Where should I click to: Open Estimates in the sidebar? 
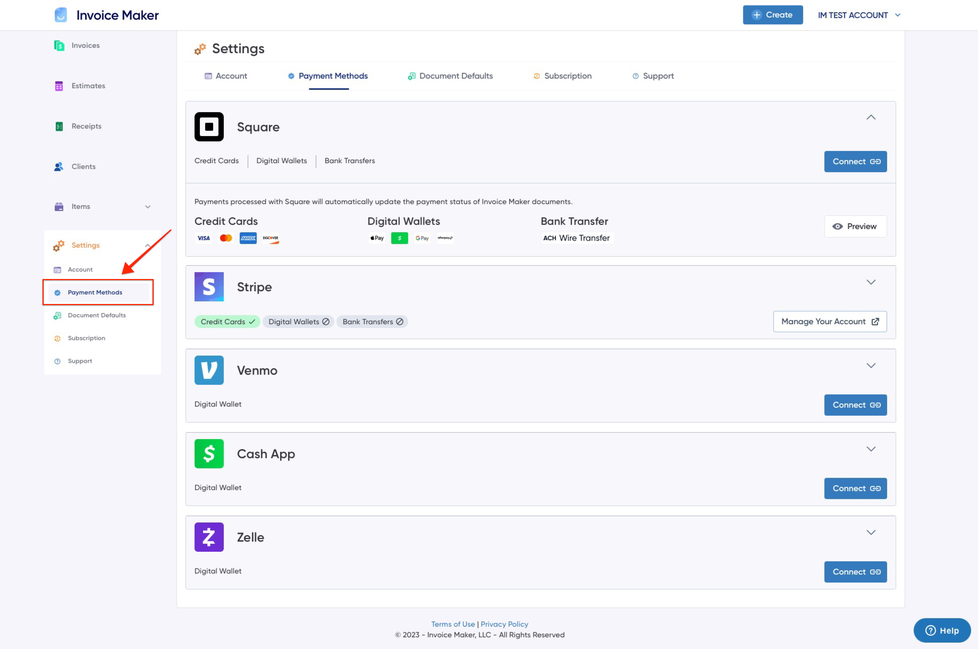(x=88, y=86)
